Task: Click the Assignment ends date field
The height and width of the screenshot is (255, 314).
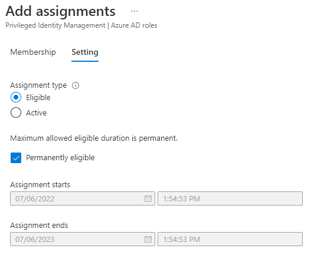Action: click(83, 239)
